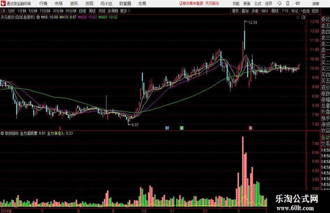Click the 标记 mark button

tap(295, 11)
